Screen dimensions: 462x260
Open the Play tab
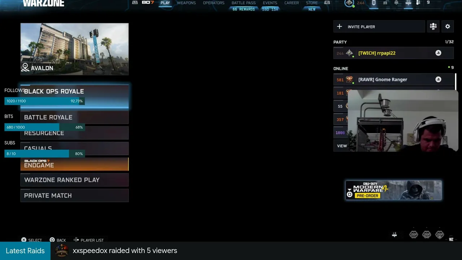165,3
